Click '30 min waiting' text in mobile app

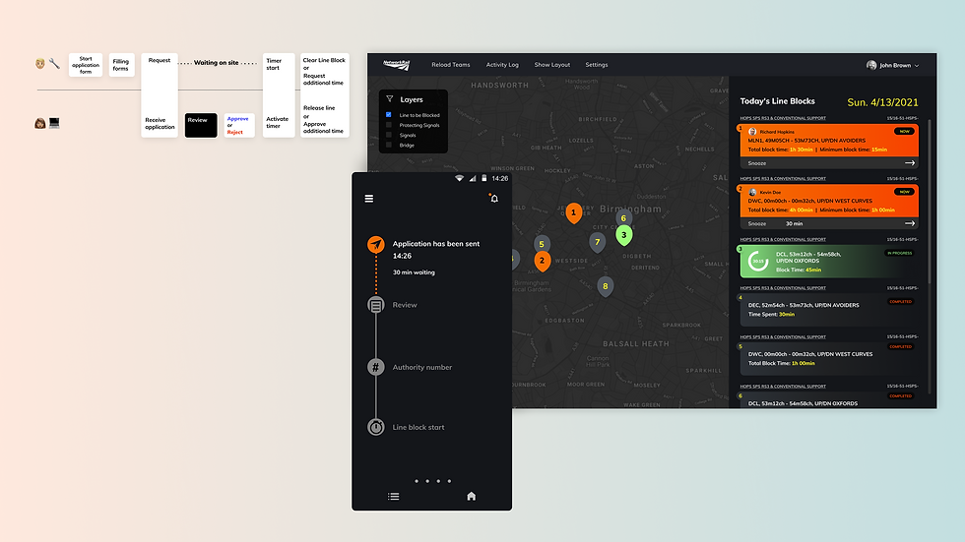click(x=414, y=272)
